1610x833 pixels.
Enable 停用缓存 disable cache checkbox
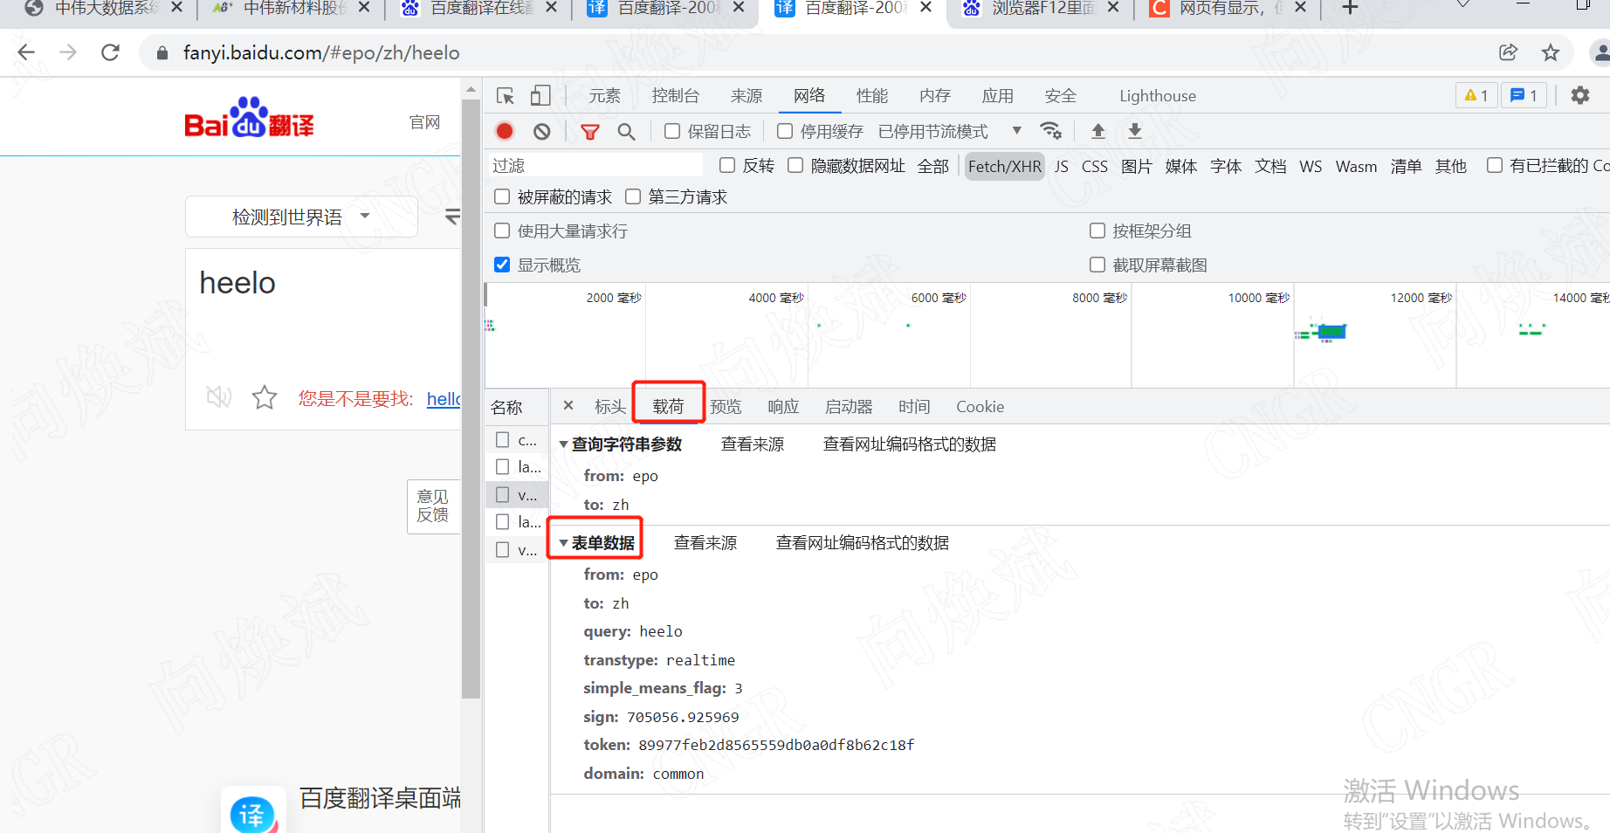pos(785,131)
